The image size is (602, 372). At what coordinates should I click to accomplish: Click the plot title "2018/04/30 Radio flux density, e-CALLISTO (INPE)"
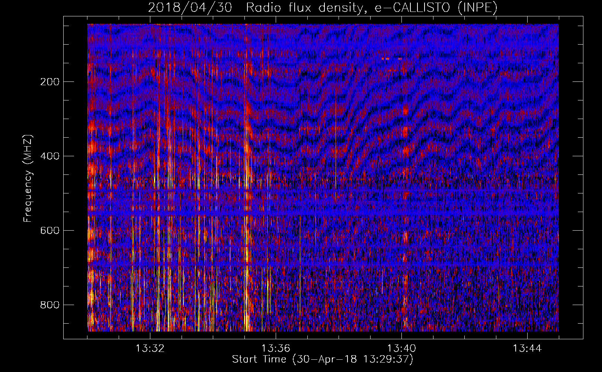pos(323,7)
